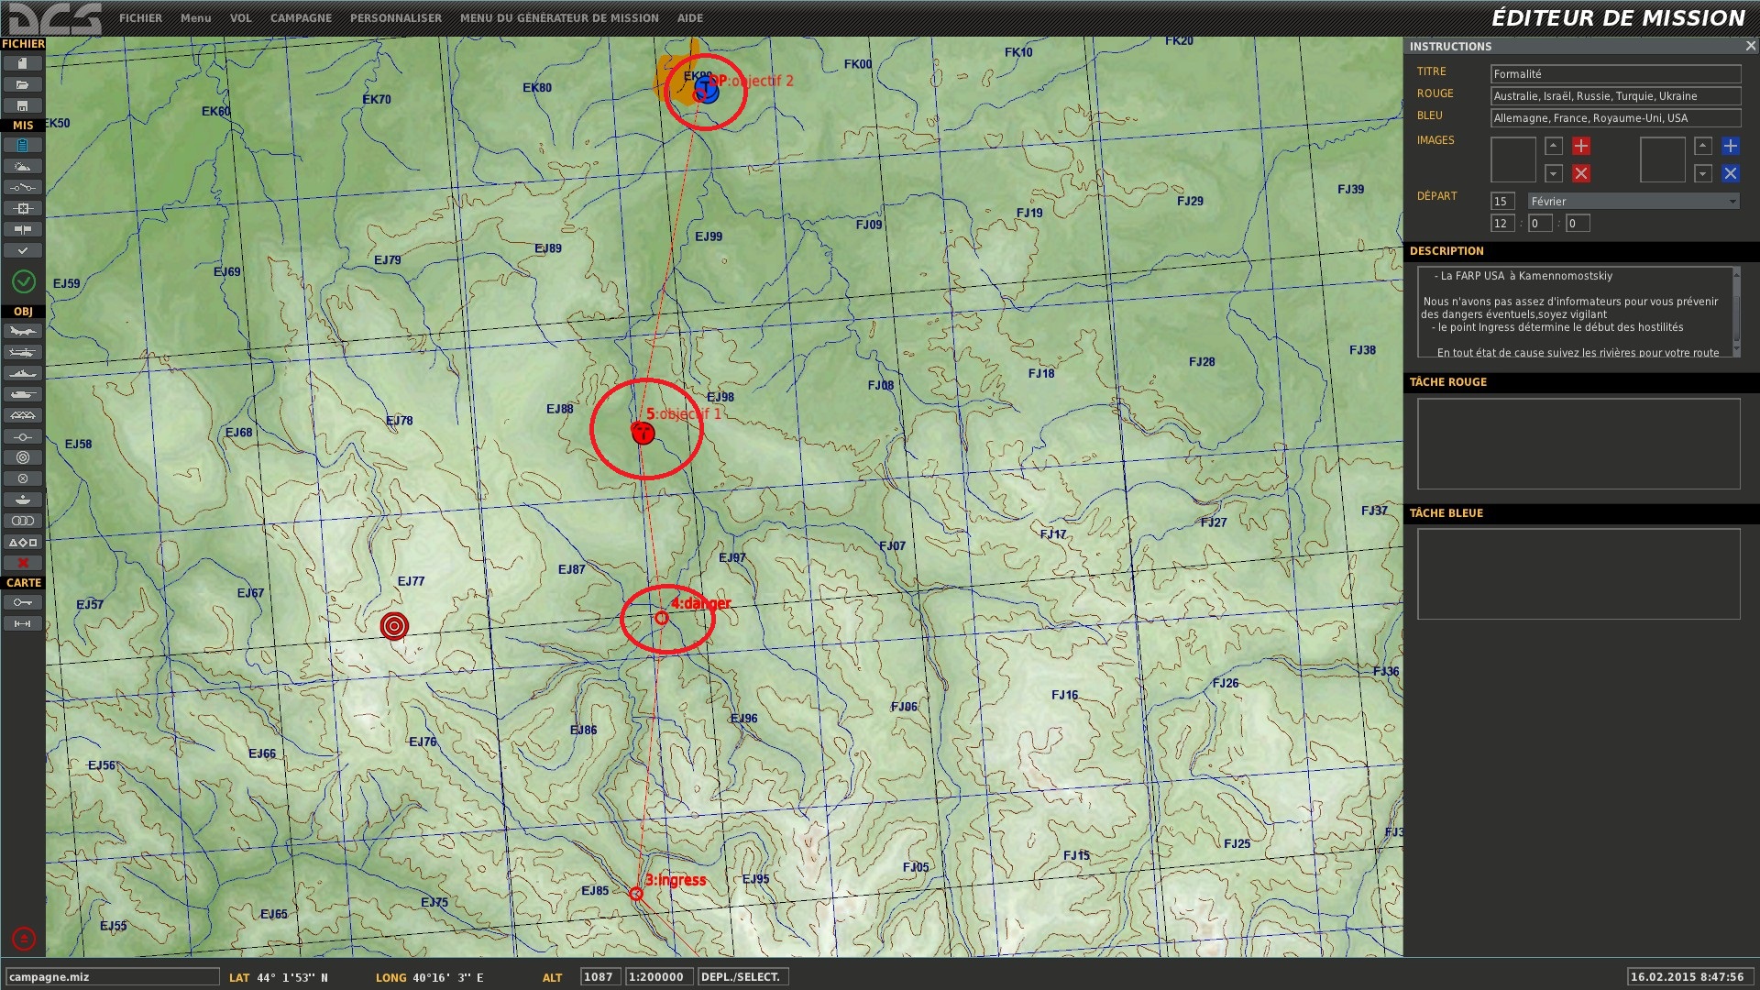Screen dimensions: 1760x990
Task: Open mission file folder icon
Action: [23, 84]
